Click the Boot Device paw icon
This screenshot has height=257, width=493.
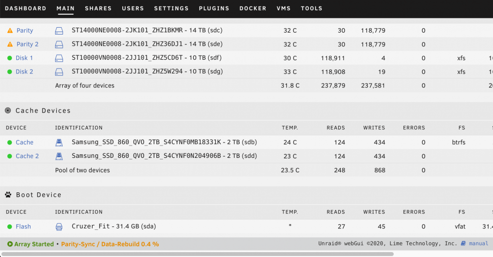8,195
